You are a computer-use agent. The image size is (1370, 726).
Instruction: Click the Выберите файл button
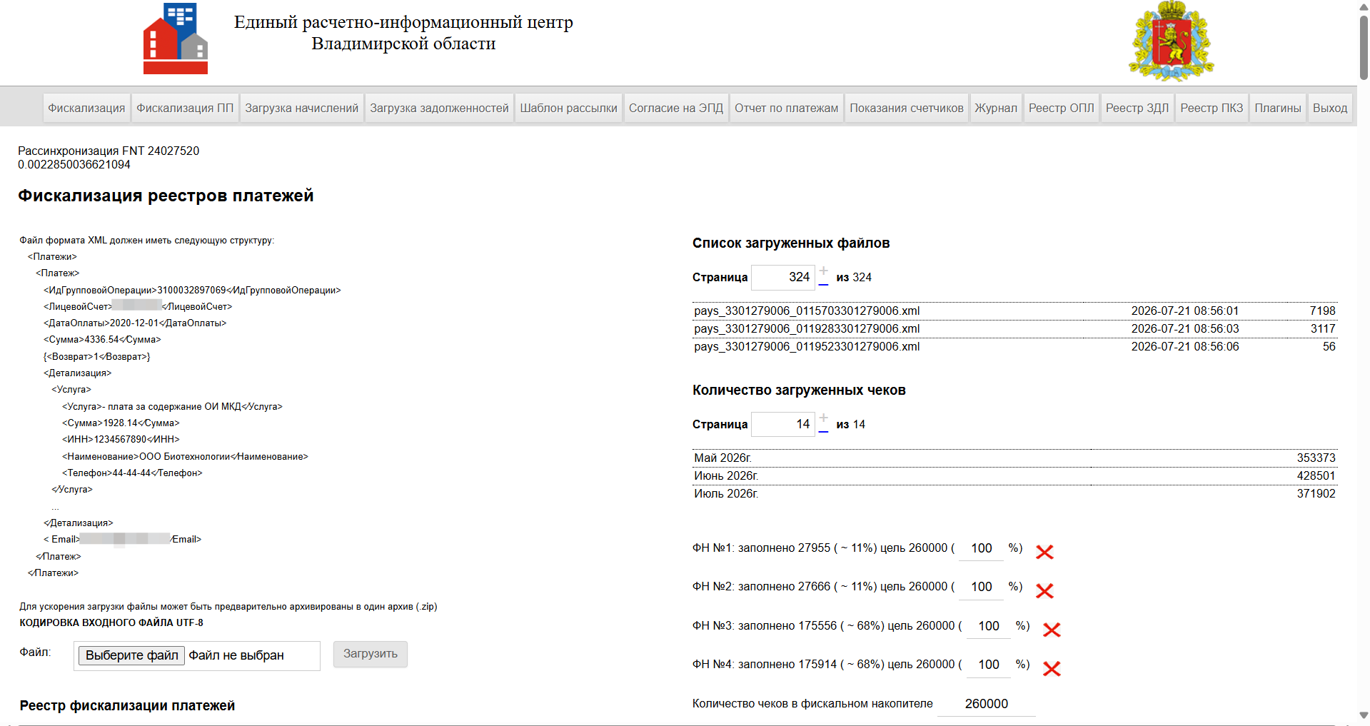point(132,655)
